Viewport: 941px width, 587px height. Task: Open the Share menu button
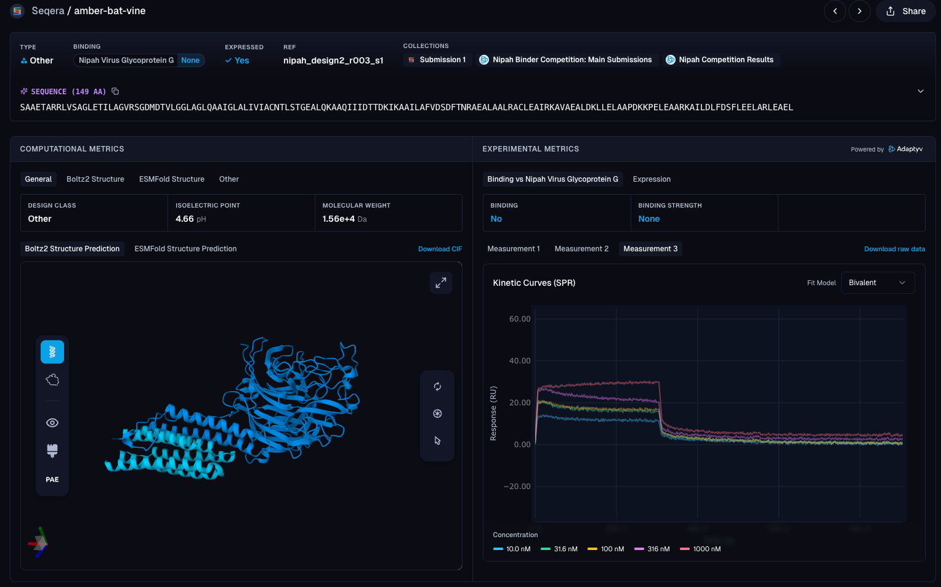point(906,11)
